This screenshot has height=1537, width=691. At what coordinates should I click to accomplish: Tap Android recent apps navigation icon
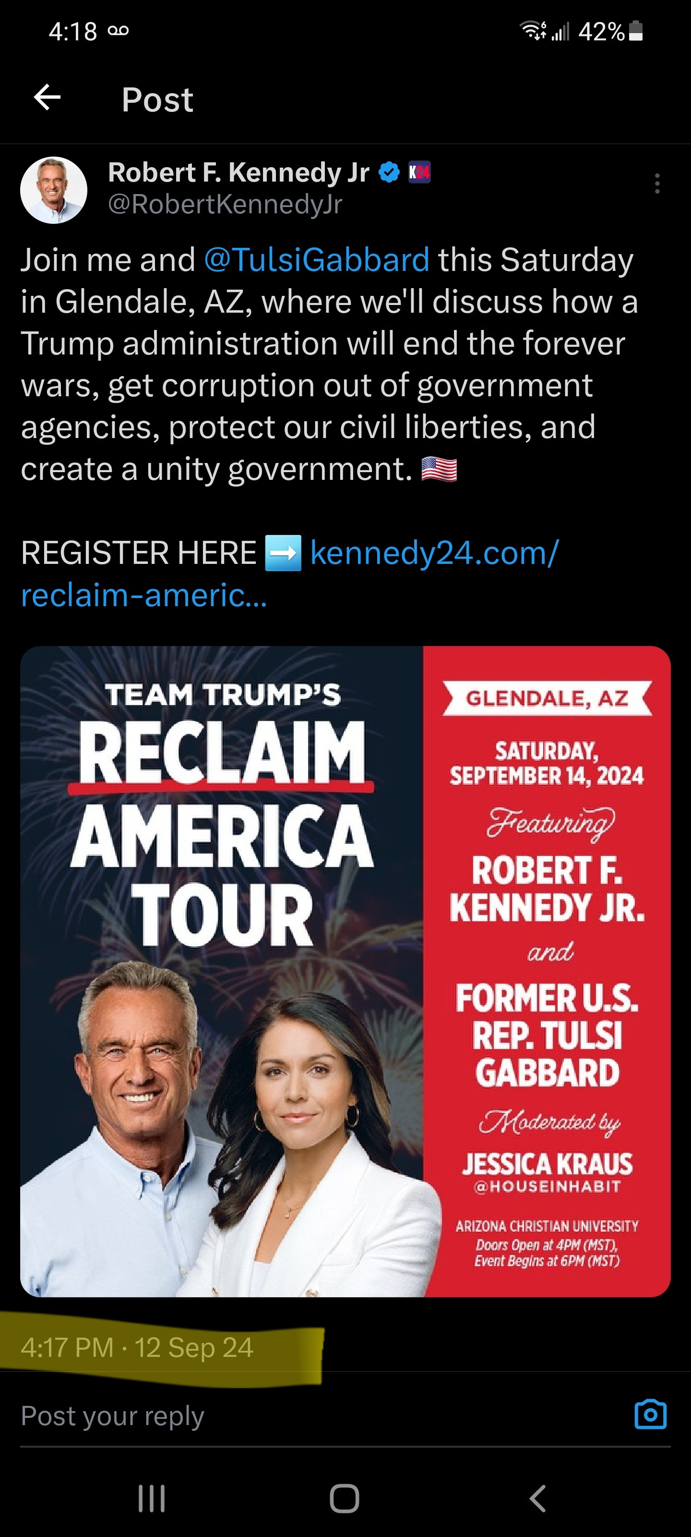[x=152, y=1498]
